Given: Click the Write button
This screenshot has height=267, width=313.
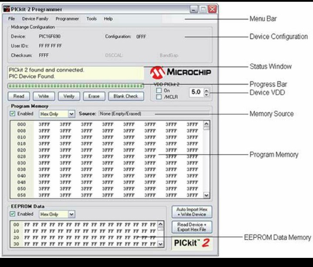Looking at the screenshot, I should [44, 96].
